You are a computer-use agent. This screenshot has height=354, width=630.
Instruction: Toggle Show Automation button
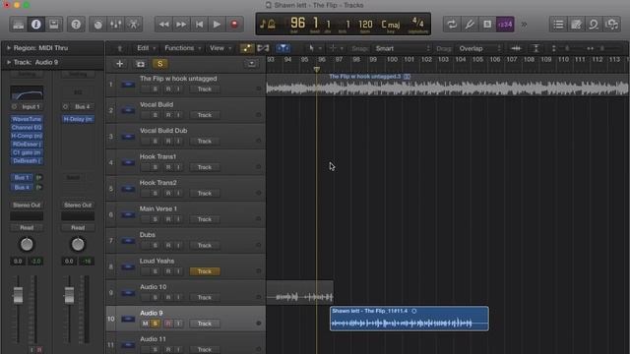click(x=247, y=48)
